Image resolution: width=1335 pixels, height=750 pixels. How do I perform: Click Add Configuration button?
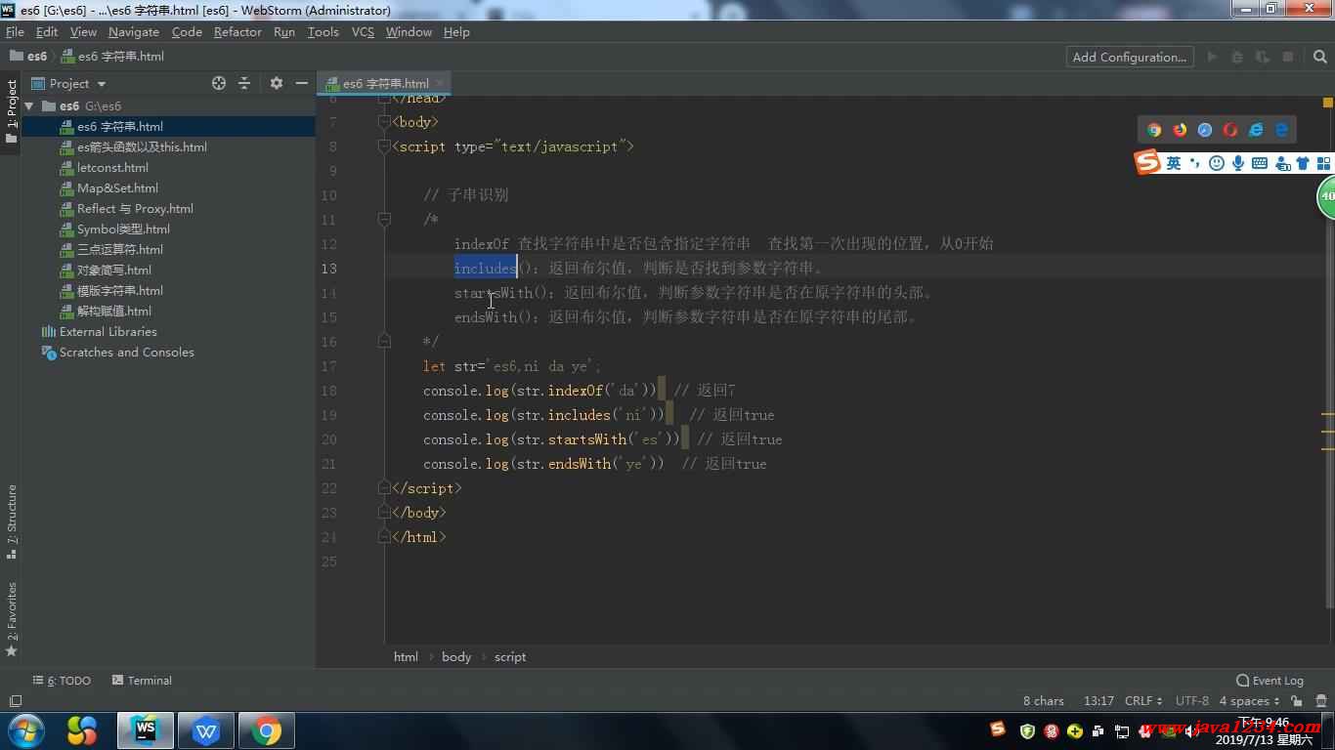click(1129, 57)
